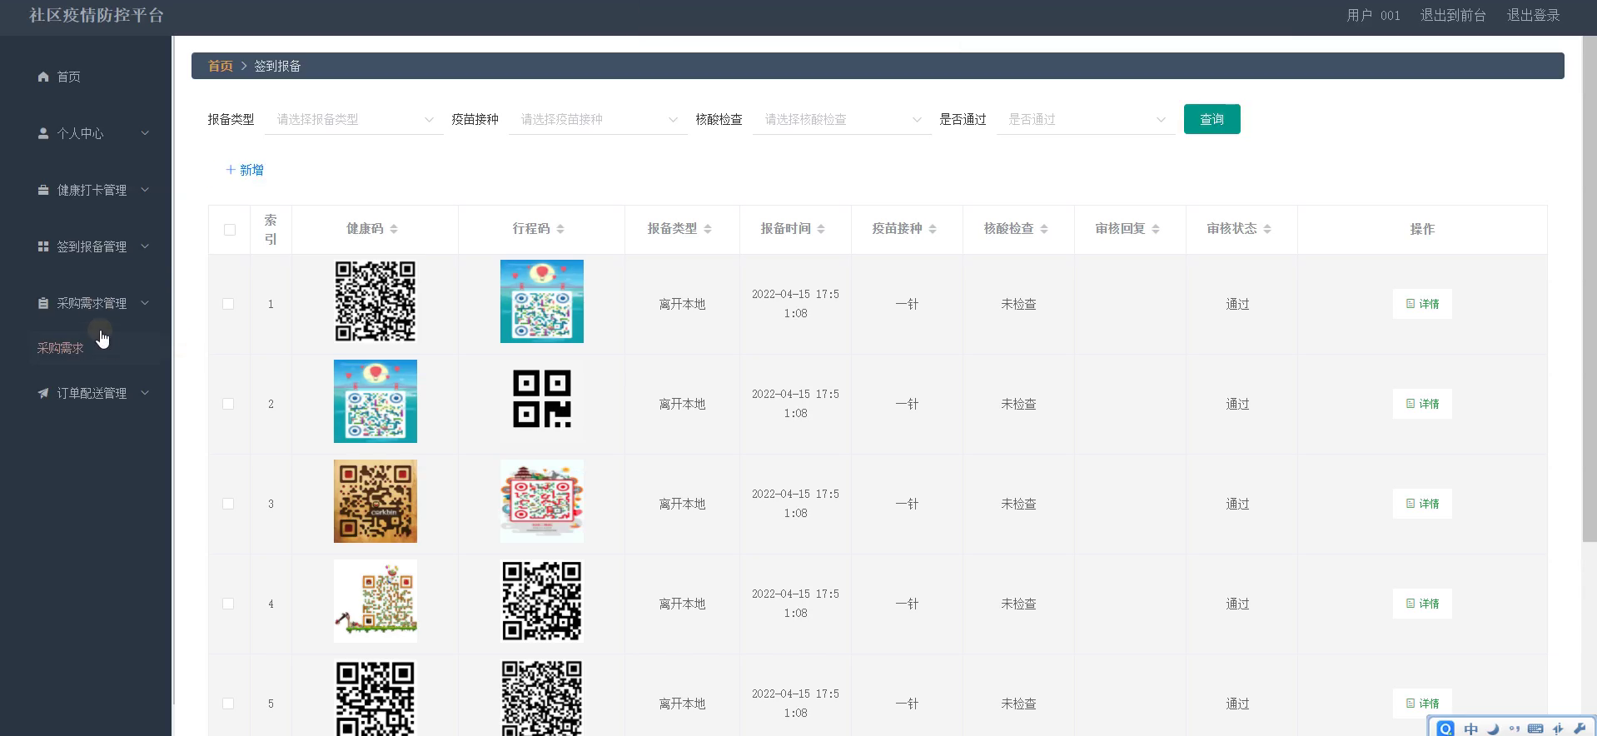This screenshot has height=736, width=1597.
Task: Sort by 报备时间 column sort arrows
Action: point(821,229)
